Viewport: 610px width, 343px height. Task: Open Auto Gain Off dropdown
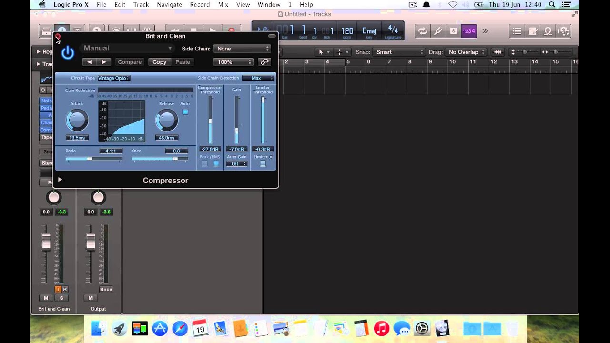(236, 164)
